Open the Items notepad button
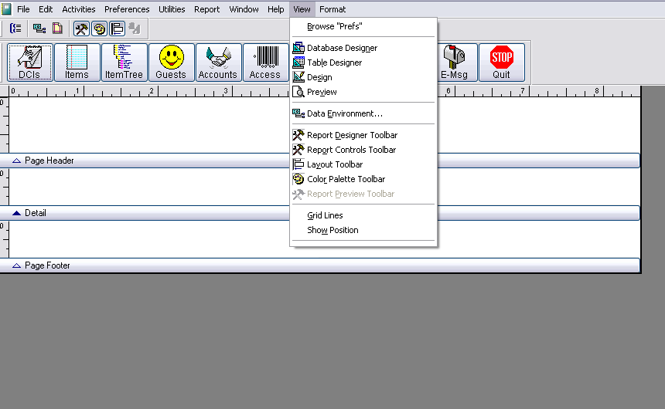Viewport: 665px width, 409px height. 77,63
